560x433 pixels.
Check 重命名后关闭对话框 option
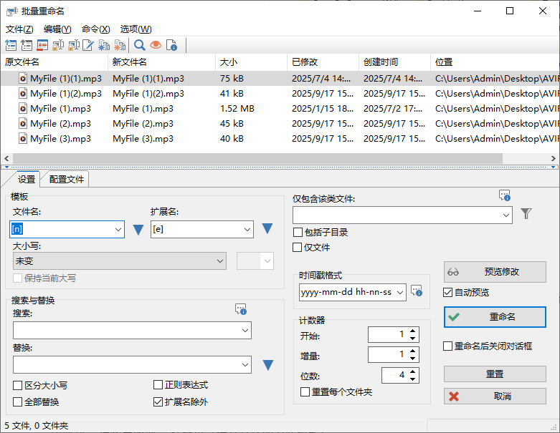pyautogui.click(x=448, y=346)
